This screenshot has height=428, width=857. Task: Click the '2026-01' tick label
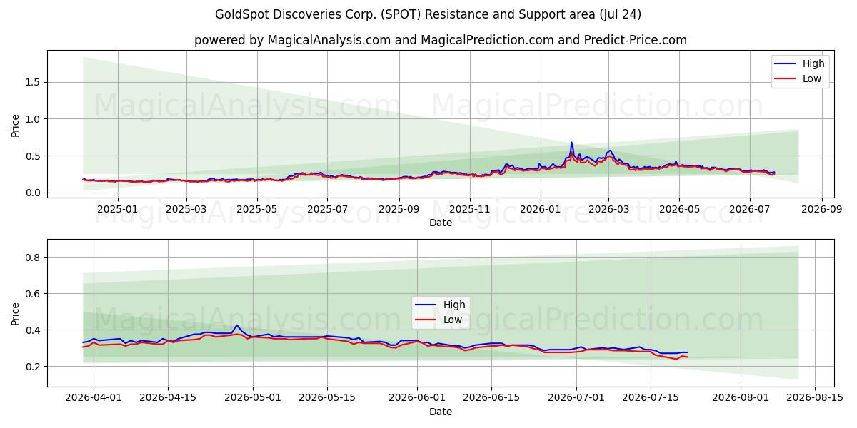tap(541, 209)
